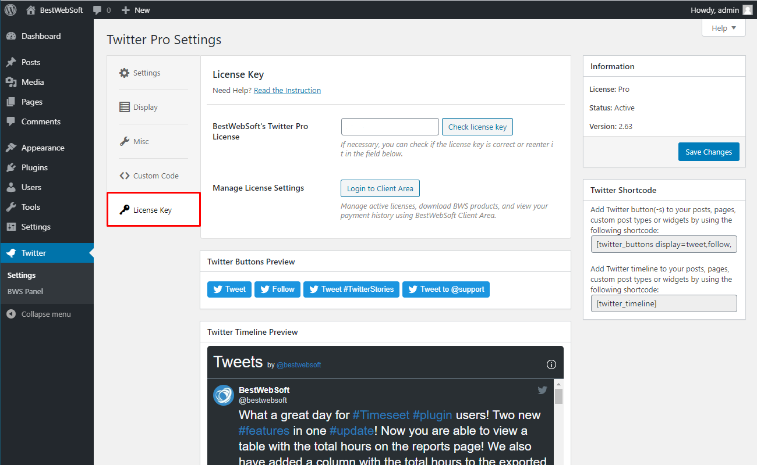This screenshot has width=757, height=465.
Task: Click the Custom Code brackets icon
Action: (124, 176)
